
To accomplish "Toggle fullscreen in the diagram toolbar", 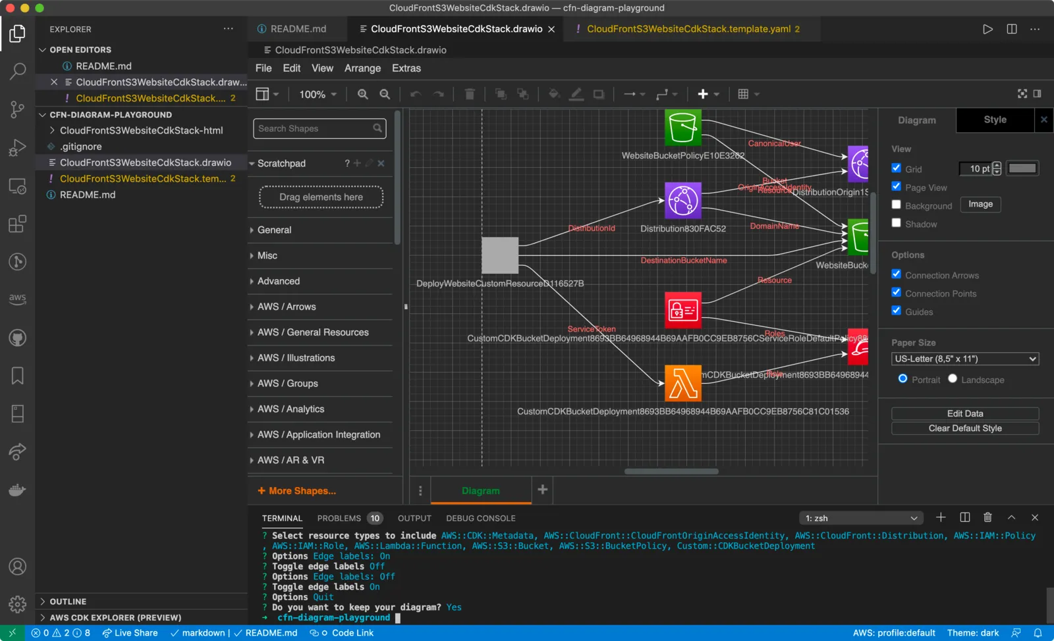I will (1022, 94).
